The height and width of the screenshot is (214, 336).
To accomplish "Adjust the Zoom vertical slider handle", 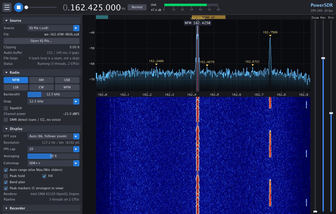I will 315,212.
